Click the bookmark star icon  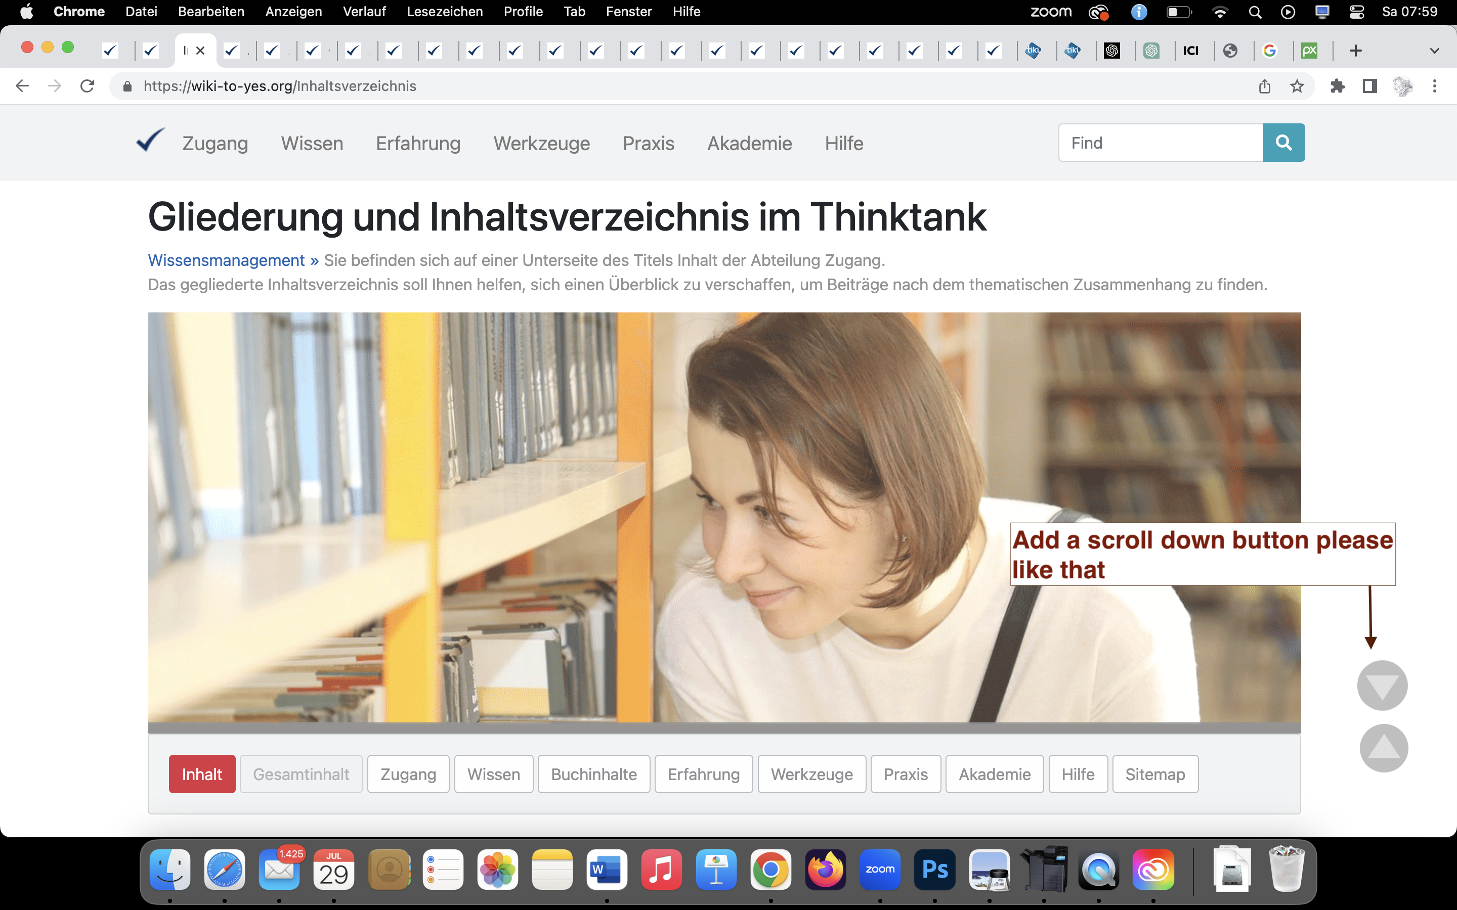tap(1297, 86)
